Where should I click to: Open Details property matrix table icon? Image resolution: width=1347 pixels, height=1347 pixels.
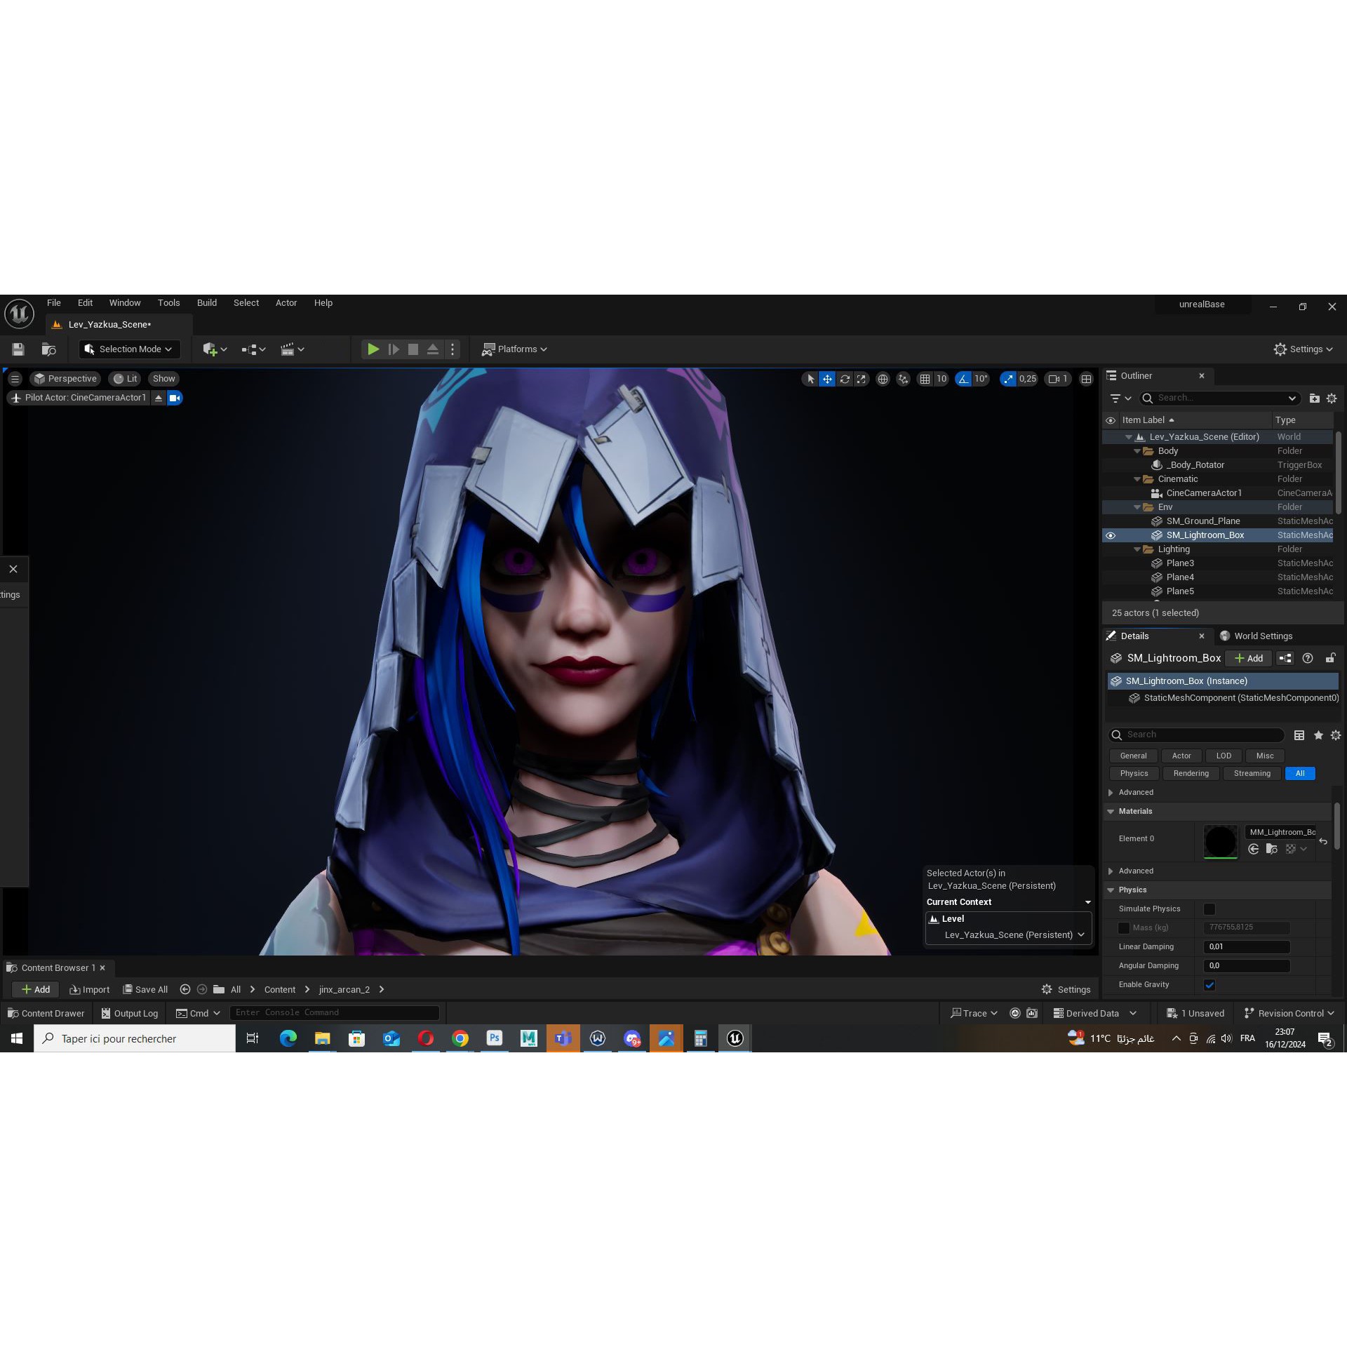[x=1299, y=735]
